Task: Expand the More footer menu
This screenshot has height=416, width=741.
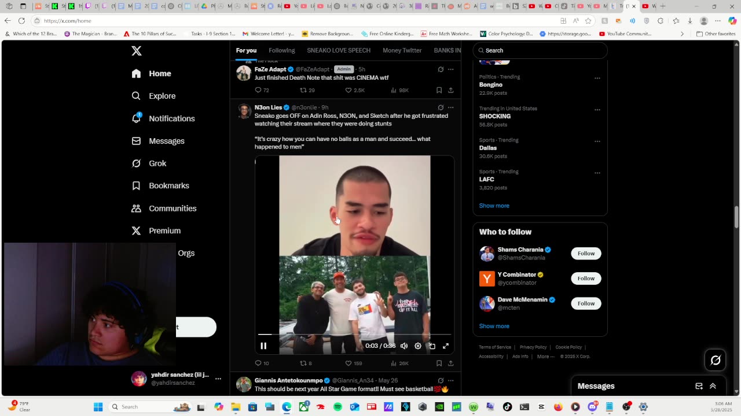Action: tap(545, 356)
